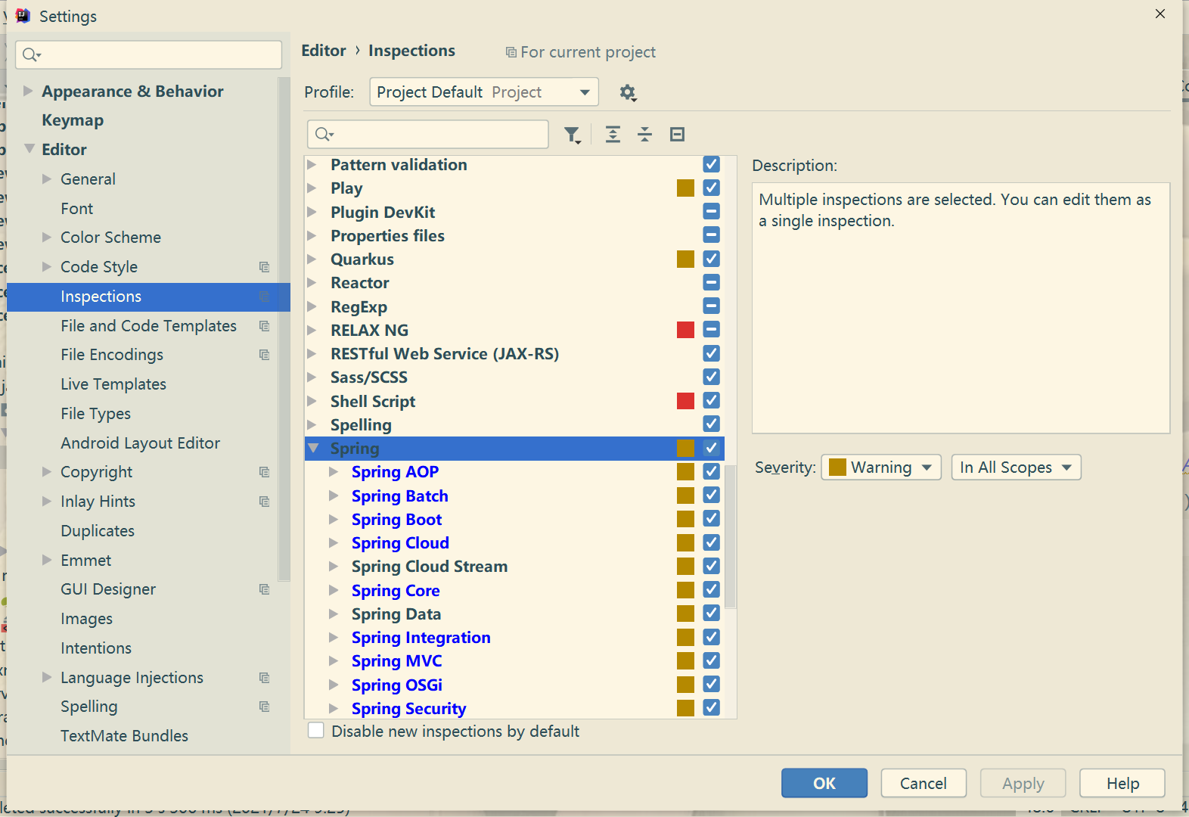This screenshot has width=1189, height=817.
Task: Click the project-level icon beside File and Code Templates
Action: (264, 326)
